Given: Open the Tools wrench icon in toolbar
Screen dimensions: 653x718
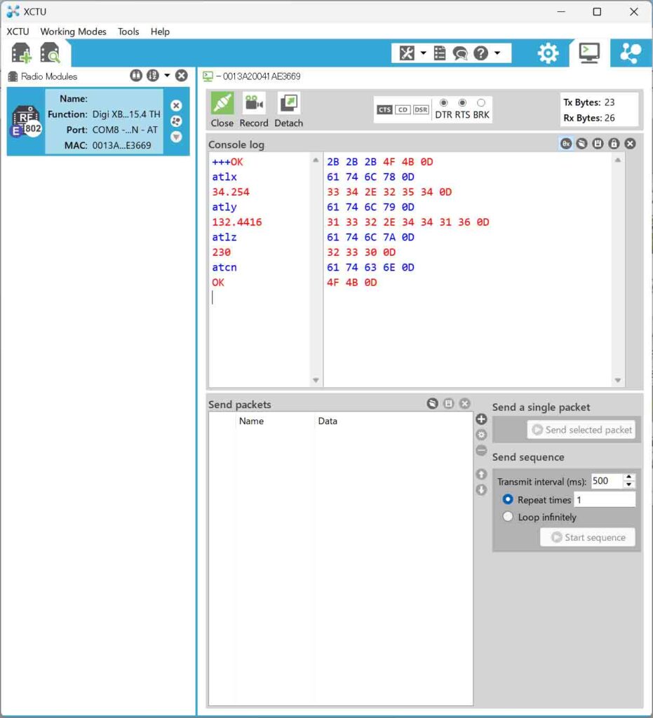Looking at the screenshot, I should click(x=407, y=53).
